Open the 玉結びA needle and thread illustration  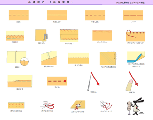click(x=93, y=81)
